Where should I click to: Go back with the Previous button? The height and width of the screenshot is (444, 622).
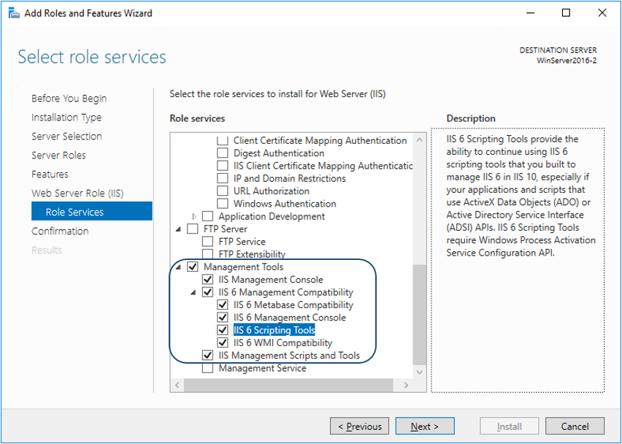click(359, 426)
